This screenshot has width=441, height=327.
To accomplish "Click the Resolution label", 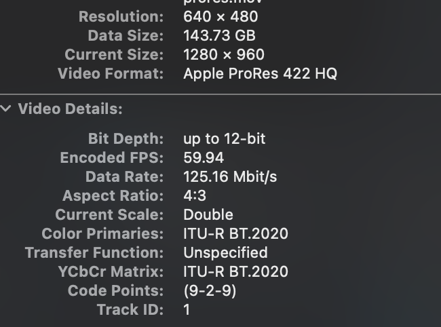I will 121,16.
